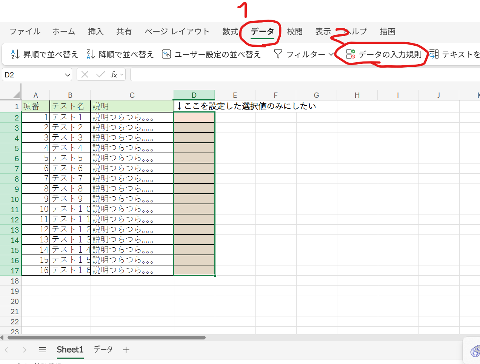Screen dimensions: 480x364
Task: Click the formula bar confirm checkmark icon
Action: (100, 75)
